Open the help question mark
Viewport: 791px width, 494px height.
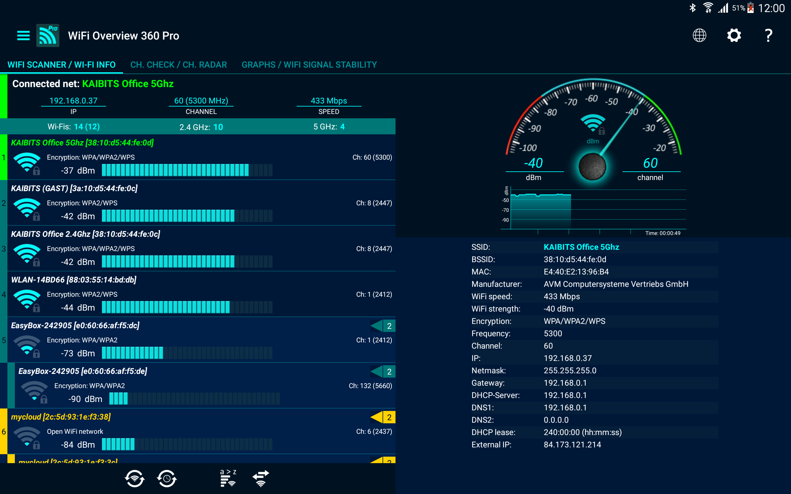pos(768,35)
